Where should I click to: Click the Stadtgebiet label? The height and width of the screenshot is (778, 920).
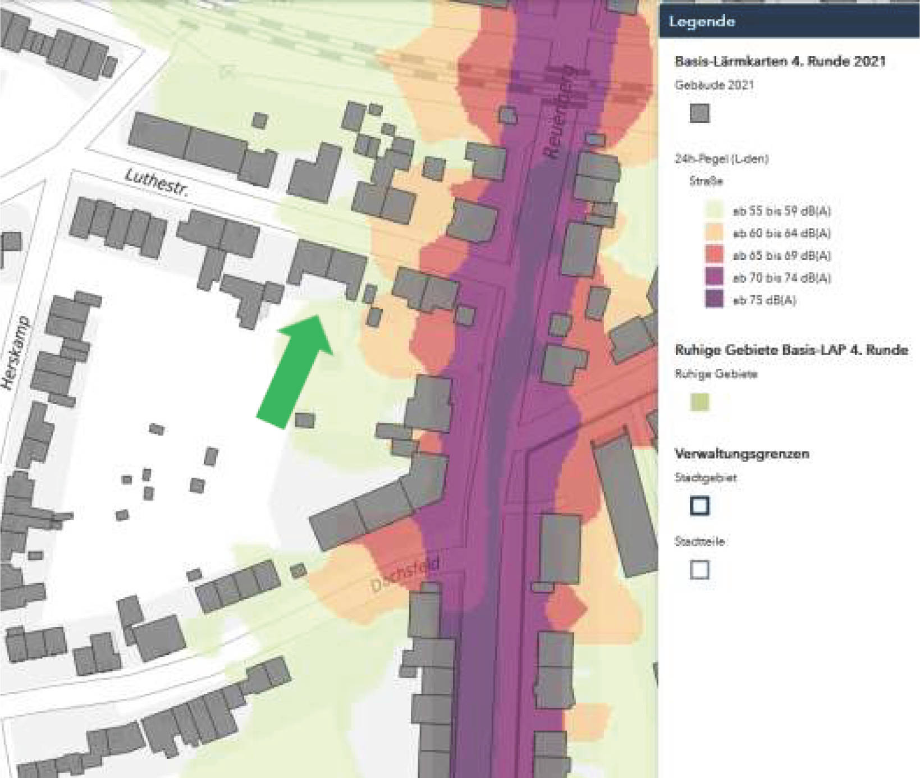pyautogui.click(x=706, y=478)
